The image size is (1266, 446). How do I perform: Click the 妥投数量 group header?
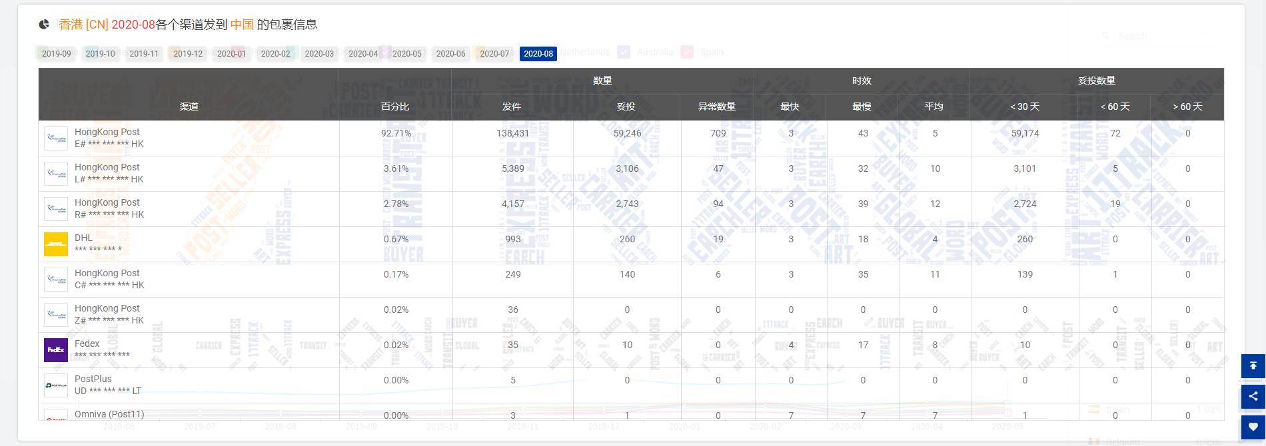[x=1097, y=81]
